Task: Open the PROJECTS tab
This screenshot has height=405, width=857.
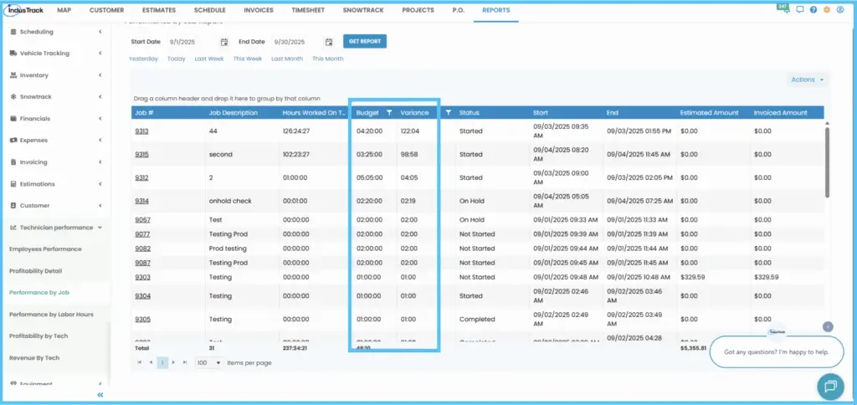Action: [x=418, y=10]
